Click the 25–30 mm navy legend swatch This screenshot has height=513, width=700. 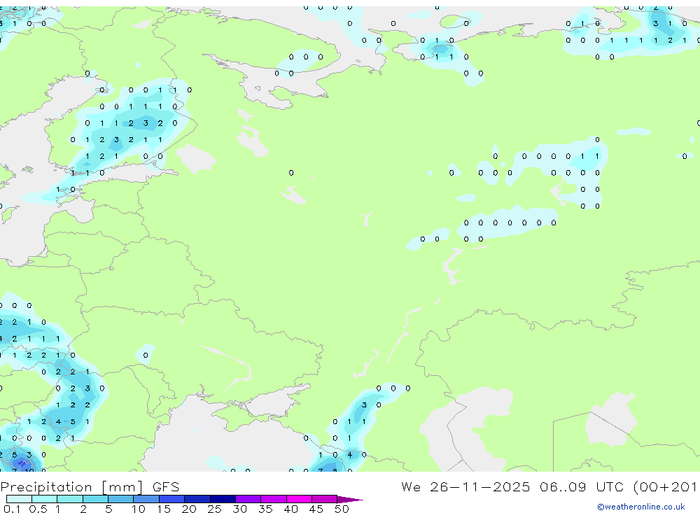pyautogui.click(x=223, y=499)
